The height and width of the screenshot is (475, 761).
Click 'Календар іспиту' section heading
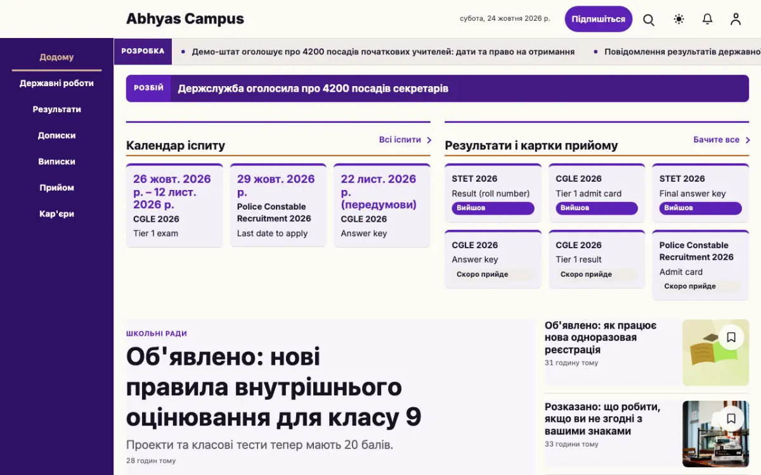[176, 146]
